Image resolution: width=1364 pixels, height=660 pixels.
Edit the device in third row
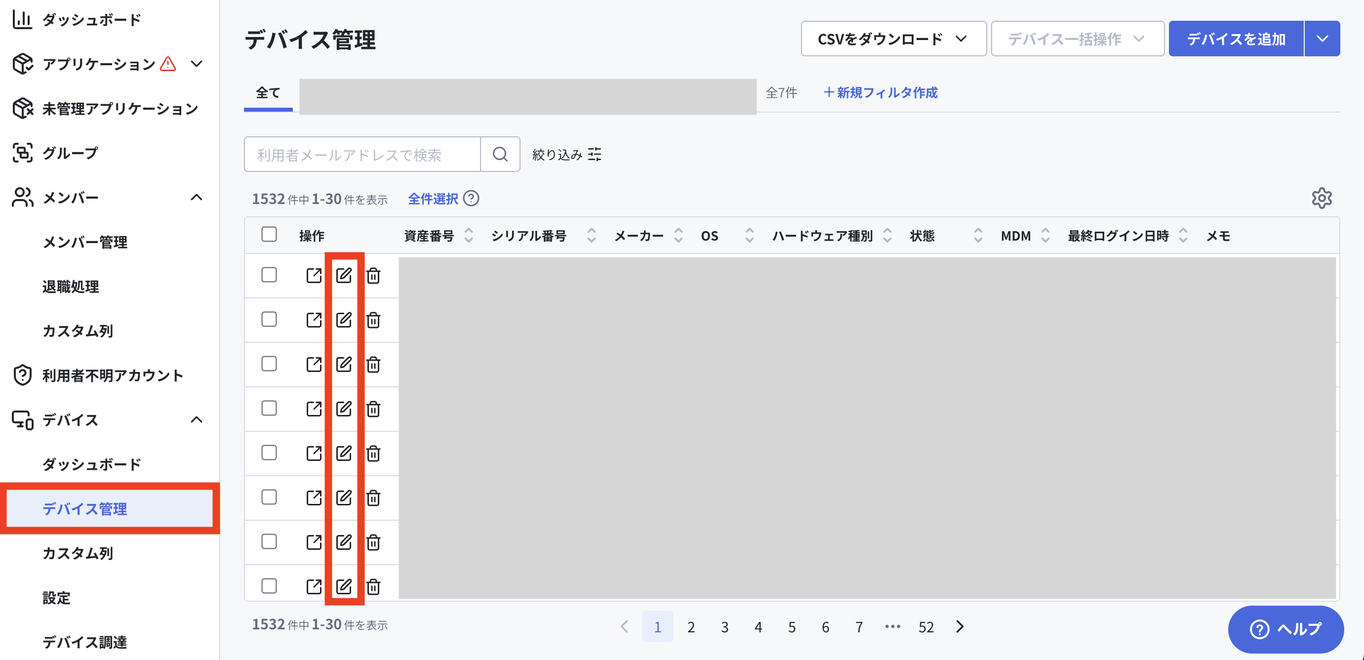click(x=344, y=364)
